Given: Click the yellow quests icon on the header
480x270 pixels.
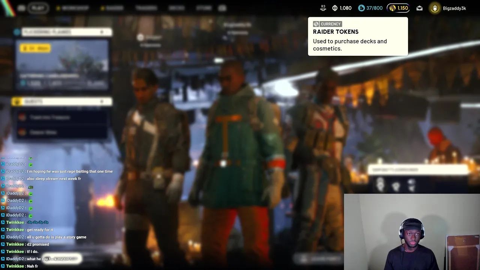Looking at the screenshot, I should coord(17,102).
